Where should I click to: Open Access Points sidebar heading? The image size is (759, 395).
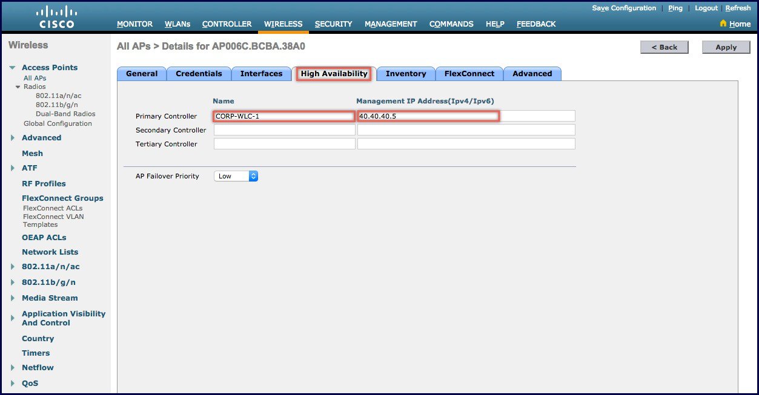pos(50,68)
